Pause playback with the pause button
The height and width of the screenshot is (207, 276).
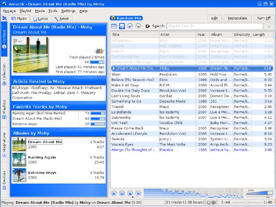[x=122, y=194]
